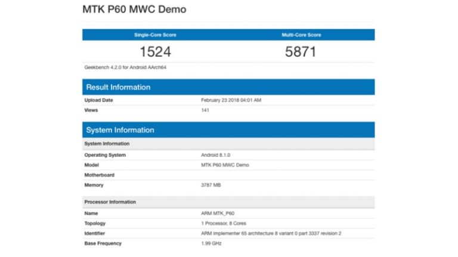
Task: Click the Android 8.1.0 value
Action: coord(216,155)
